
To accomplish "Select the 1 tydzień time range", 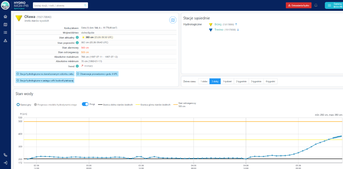I will coord(227,81).
